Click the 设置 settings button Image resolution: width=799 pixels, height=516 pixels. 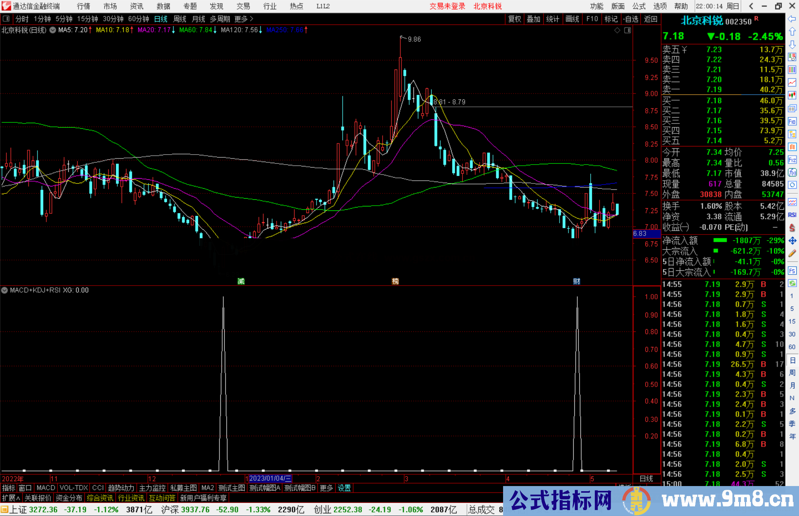pyautogui.click(x=344, y=488)
